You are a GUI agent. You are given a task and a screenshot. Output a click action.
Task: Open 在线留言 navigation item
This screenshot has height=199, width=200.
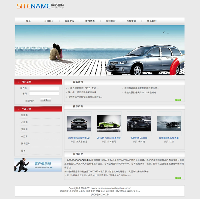(131, 21)
